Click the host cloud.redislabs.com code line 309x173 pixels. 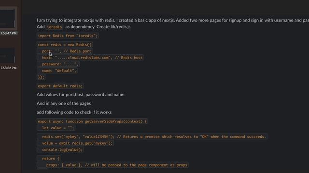click(x=90, y=58)
